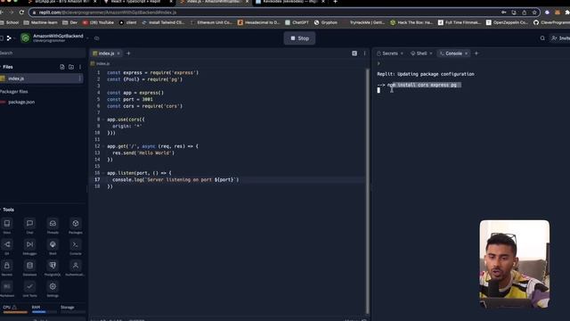Open index.js file row options menu
This screenshot has height=321, width=570.
(79, 78)
